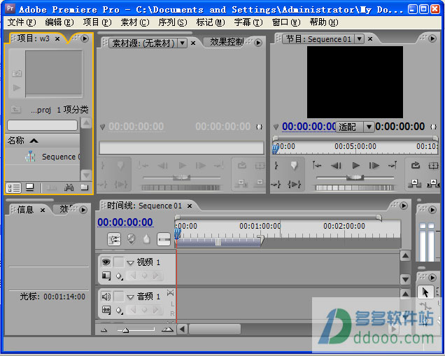Click the project panel poster frame icon
445x356 pixels.
[x=17, y=73]
